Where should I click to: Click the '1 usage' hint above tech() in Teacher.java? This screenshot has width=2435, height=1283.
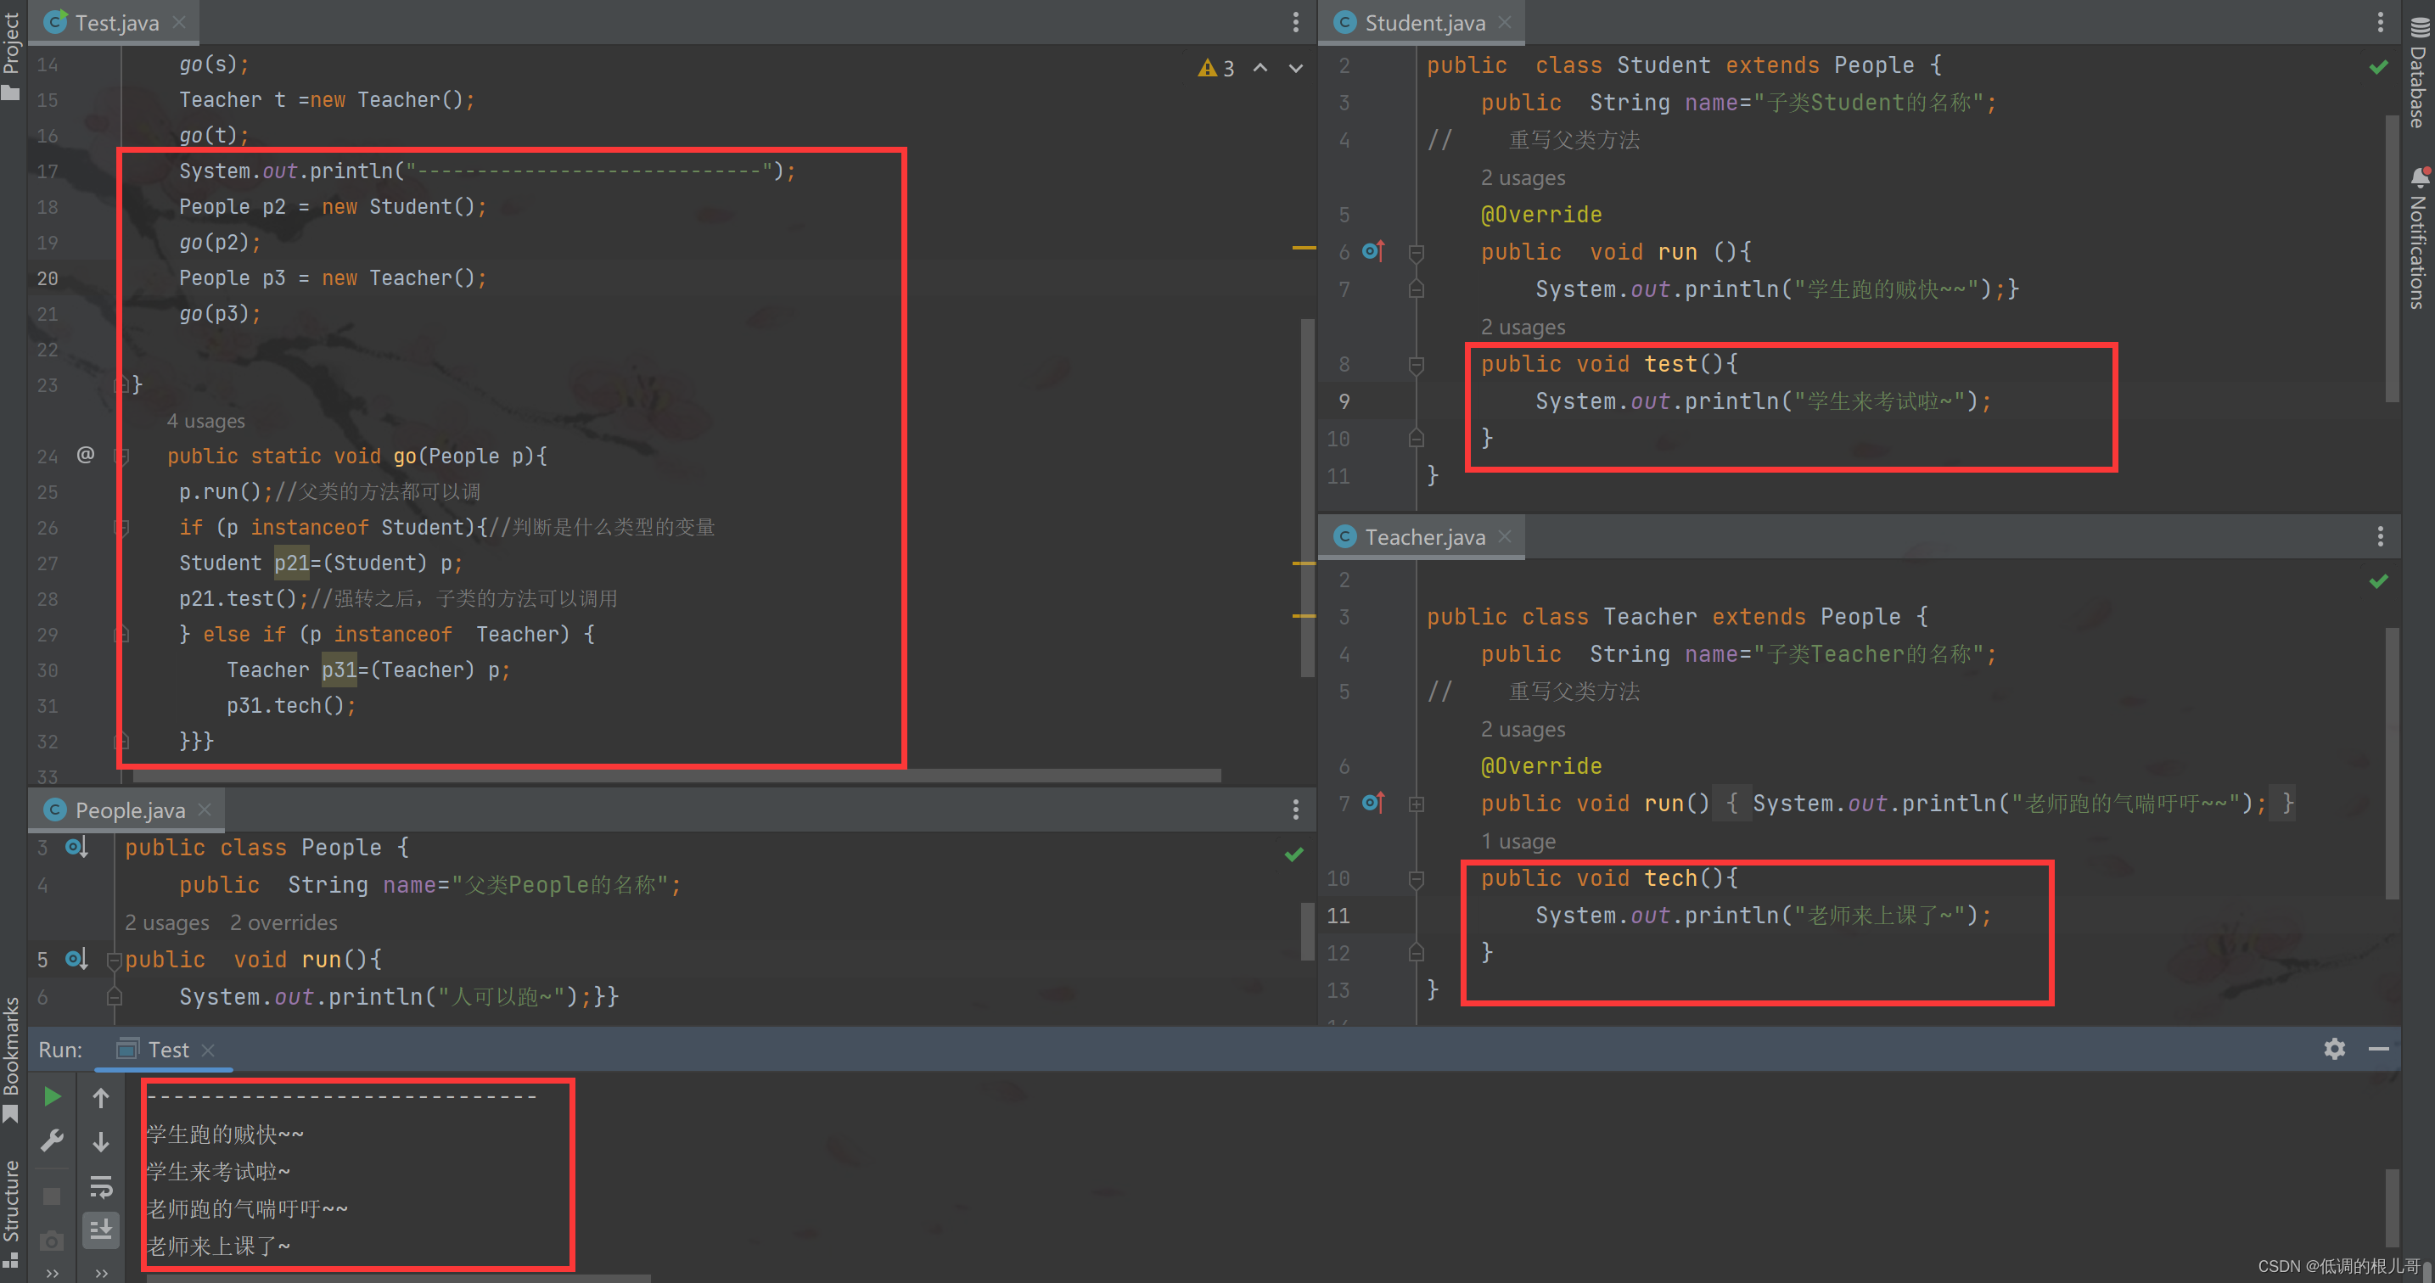pyautogui.click(x=1518, y=841)
